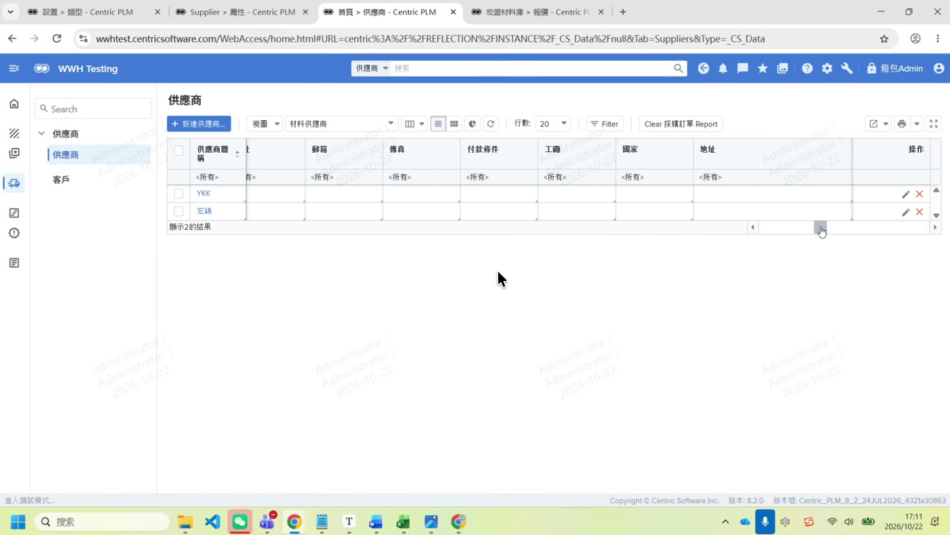Open the wrench tools icon
The width and height of the screenshot is (950, 535).
(x=847, y=69)
